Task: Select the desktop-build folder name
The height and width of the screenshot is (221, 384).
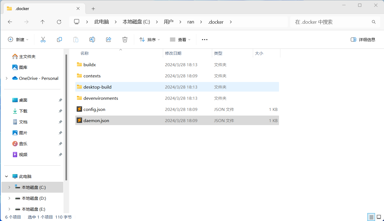Action: [x=97, y=87]
